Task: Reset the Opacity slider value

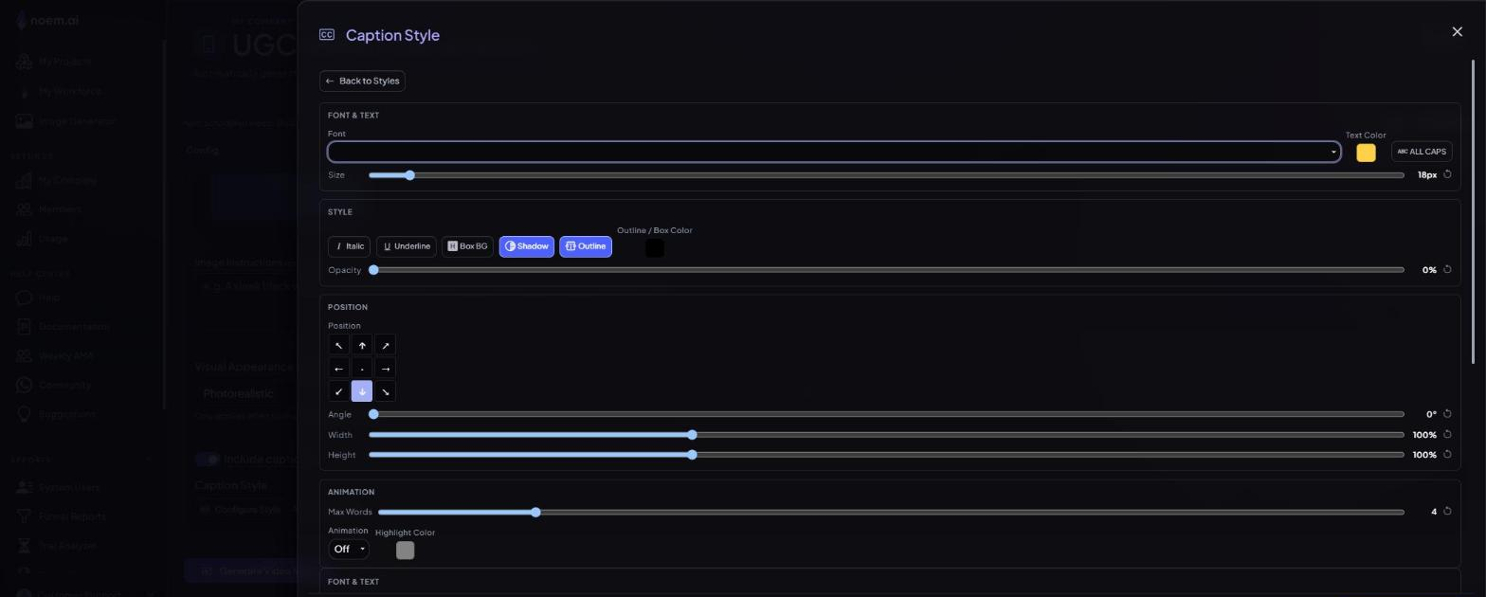Action: 1447,269
